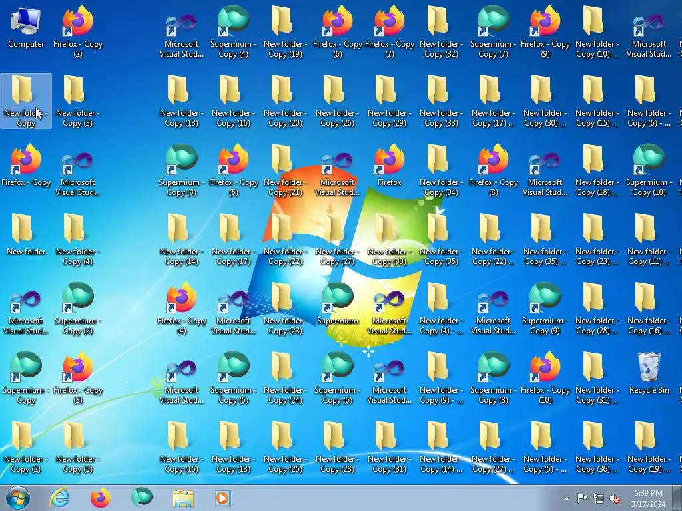This screenshot has width=682, height=511.
Task: Select the plain Firefox desktop shortcut
Action: [389, 165]
